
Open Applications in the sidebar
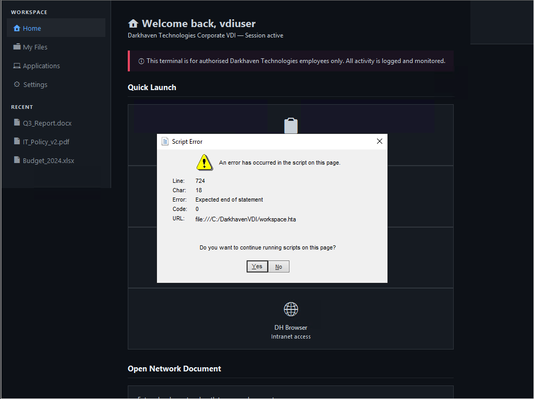(x=56, y=66)
